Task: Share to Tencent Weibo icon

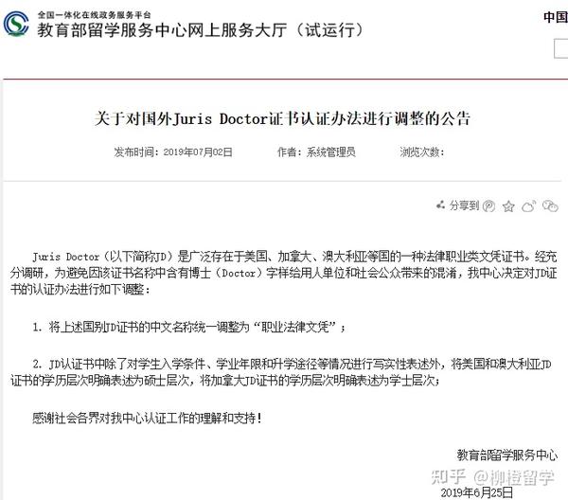Action: tap(489, 206)
